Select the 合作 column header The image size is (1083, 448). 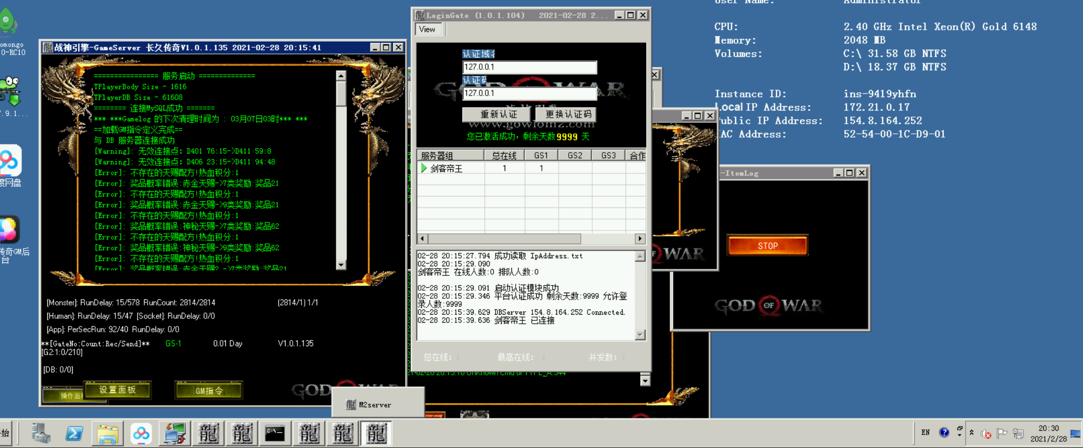pos(637,155)
